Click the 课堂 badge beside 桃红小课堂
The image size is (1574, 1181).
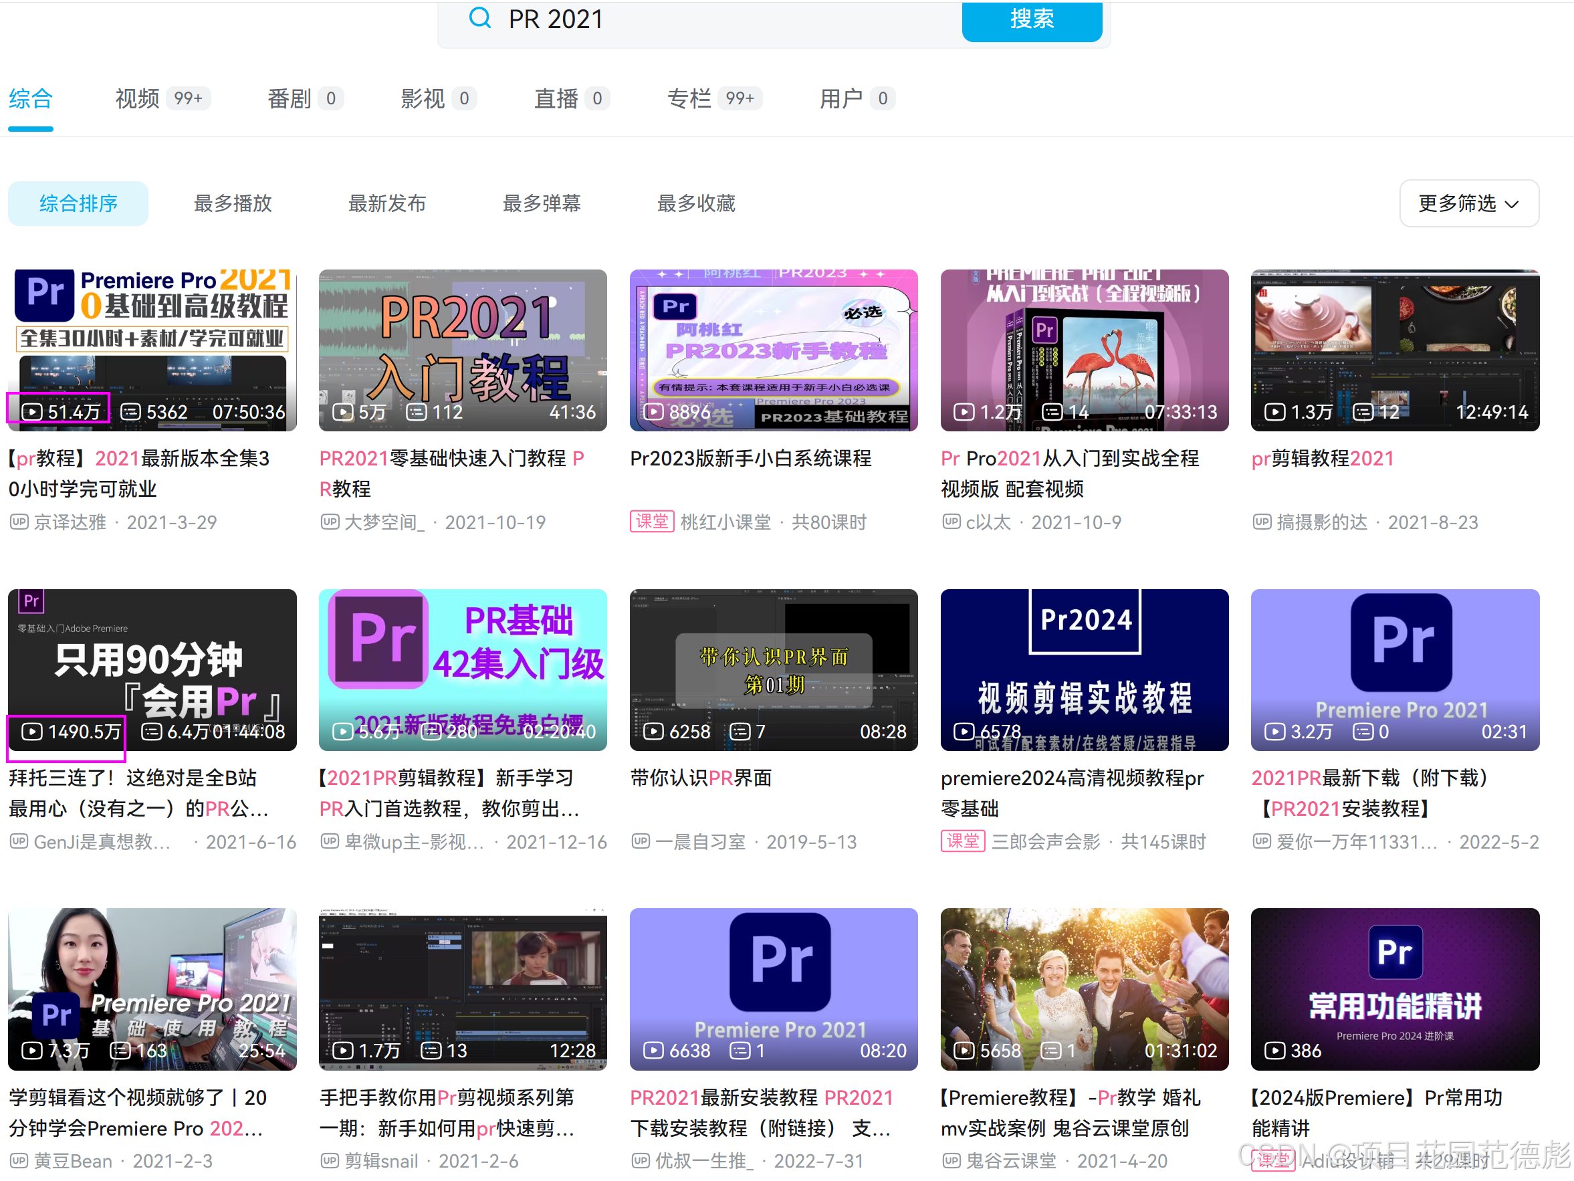(651, 522)
